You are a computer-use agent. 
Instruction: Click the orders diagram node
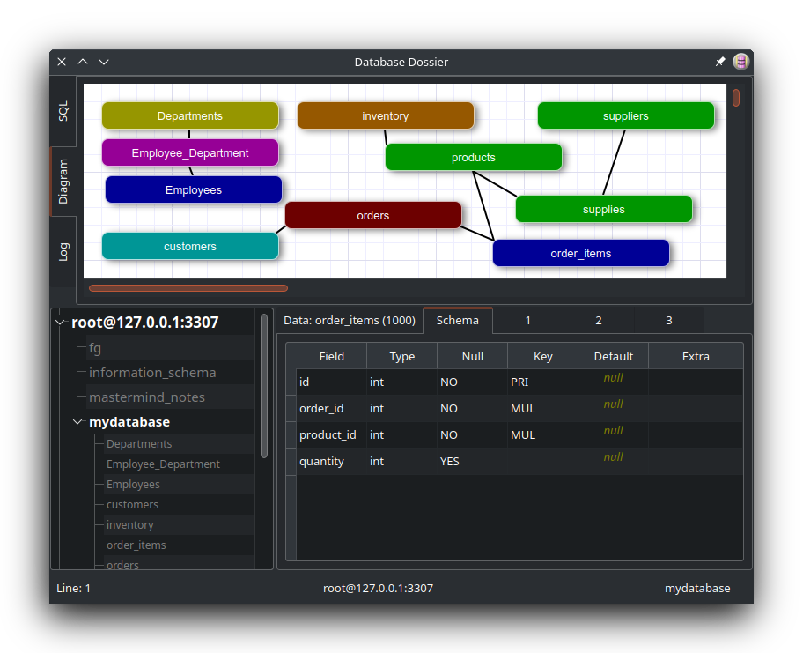(x=372, y=215)
